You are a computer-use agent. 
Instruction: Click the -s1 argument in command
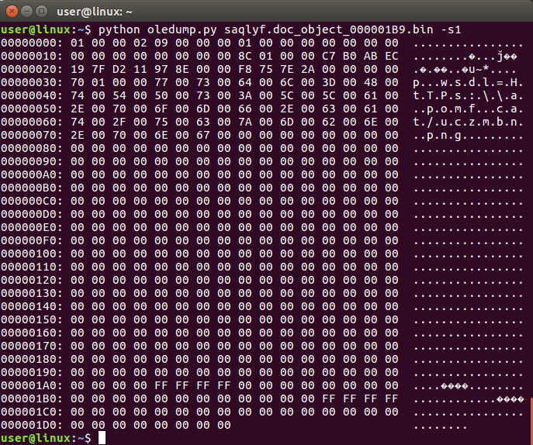pyautogui.click(x=451, y=30)
